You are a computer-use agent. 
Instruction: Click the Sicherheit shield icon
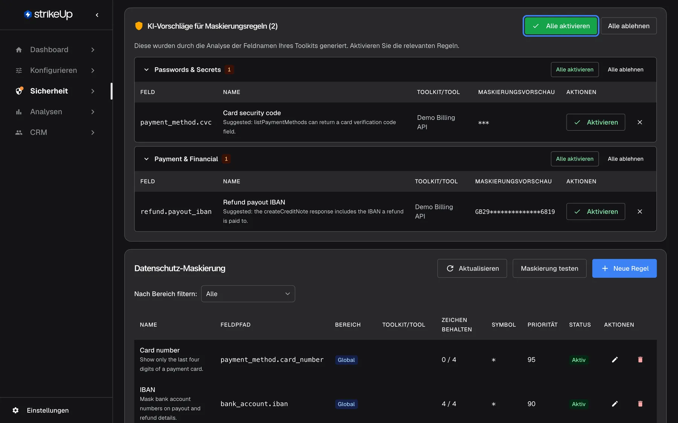coord(19,91)
